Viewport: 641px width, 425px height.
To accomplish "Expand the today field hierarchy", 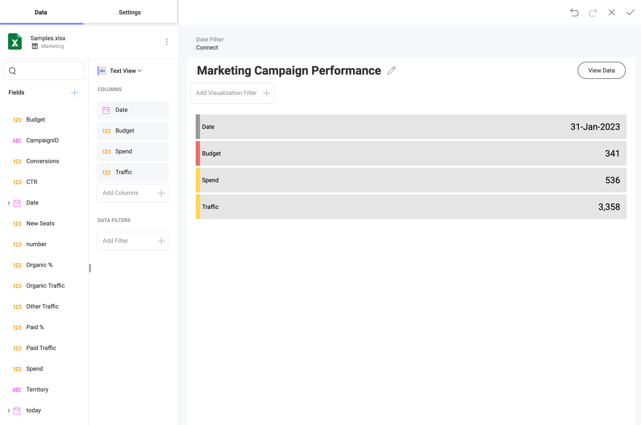I will click(9, 411).
